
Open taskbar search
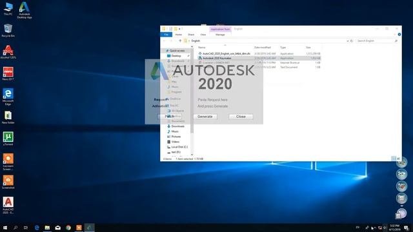[15, 227]
